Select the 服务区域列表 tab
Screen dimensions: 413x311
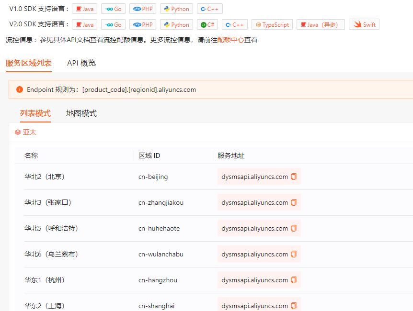[x=29, y=62]
